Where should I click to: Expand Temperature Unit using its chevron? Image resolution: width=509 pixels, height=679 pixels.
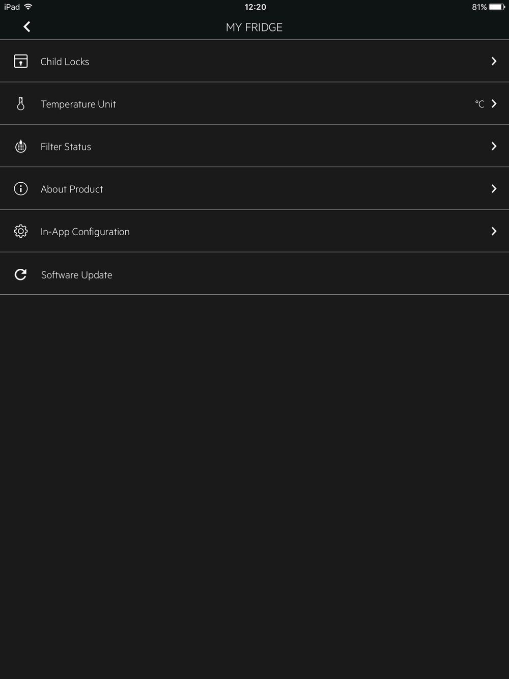494,104
